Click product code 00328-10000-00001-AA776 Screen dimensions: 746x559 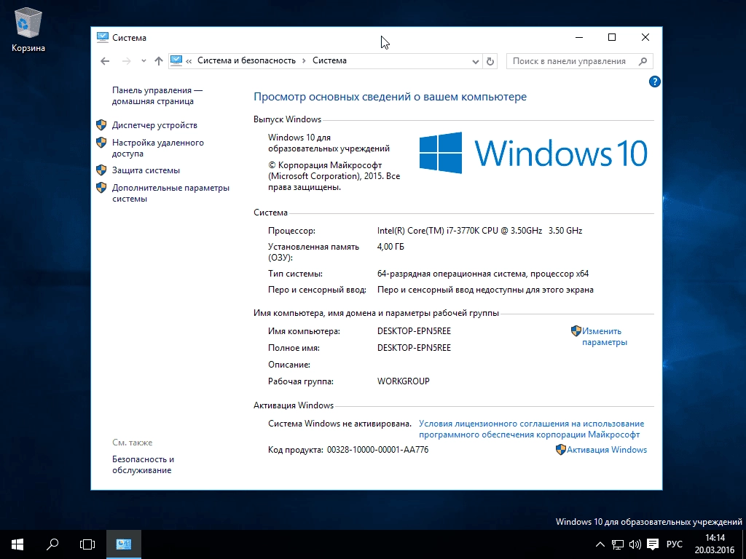point(378,450)
